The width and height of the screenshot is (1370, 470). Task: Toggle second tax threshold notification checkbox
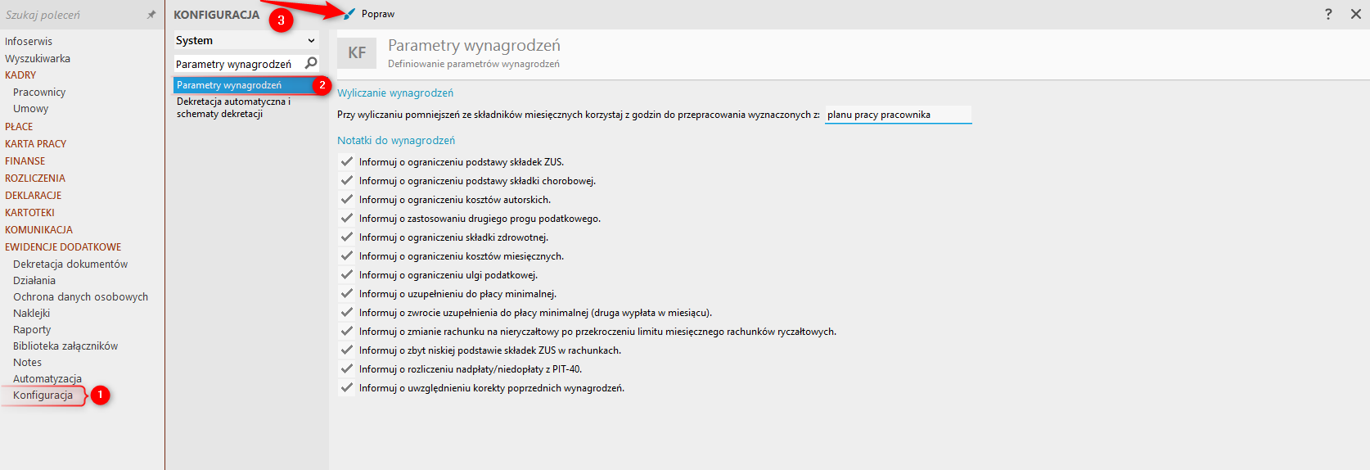tap(347, 218)
